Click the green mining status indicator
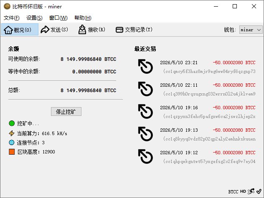Viewport: 264px width, 198px height. pyautogui.click(x=12, y=123)
